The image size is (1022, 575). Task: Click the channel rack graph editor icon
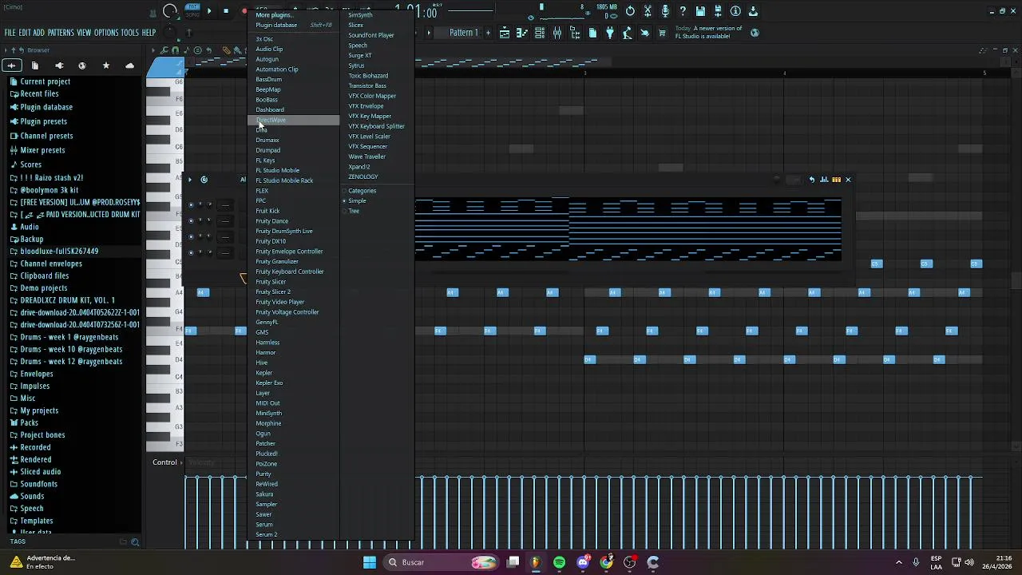point(824,180)
